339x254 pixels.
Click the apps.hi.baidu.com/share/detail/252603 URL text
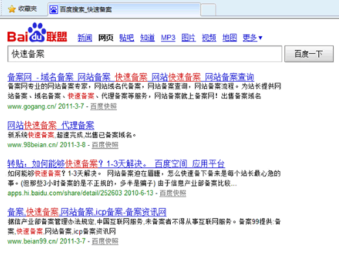tap(65, 193)
